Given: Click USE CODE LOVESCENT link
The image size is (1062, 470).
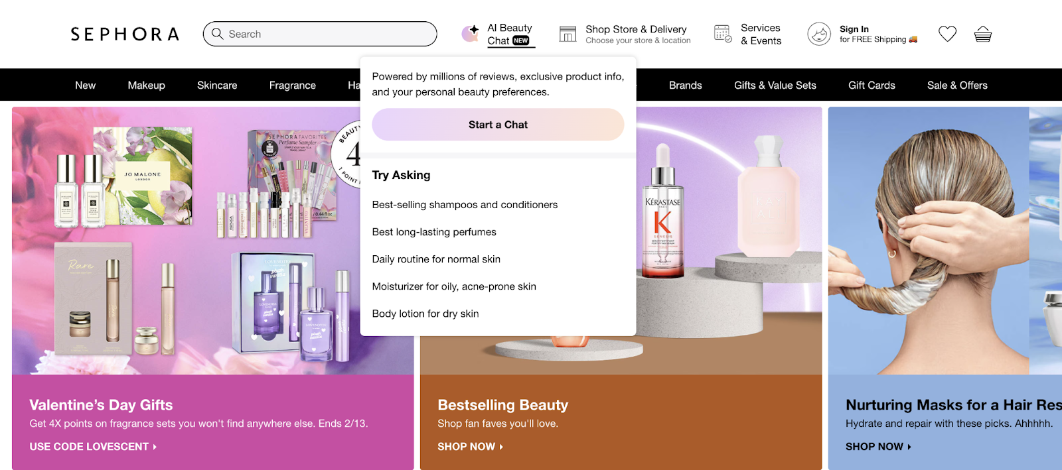Looking at the screenshot, I should (93, 447).
